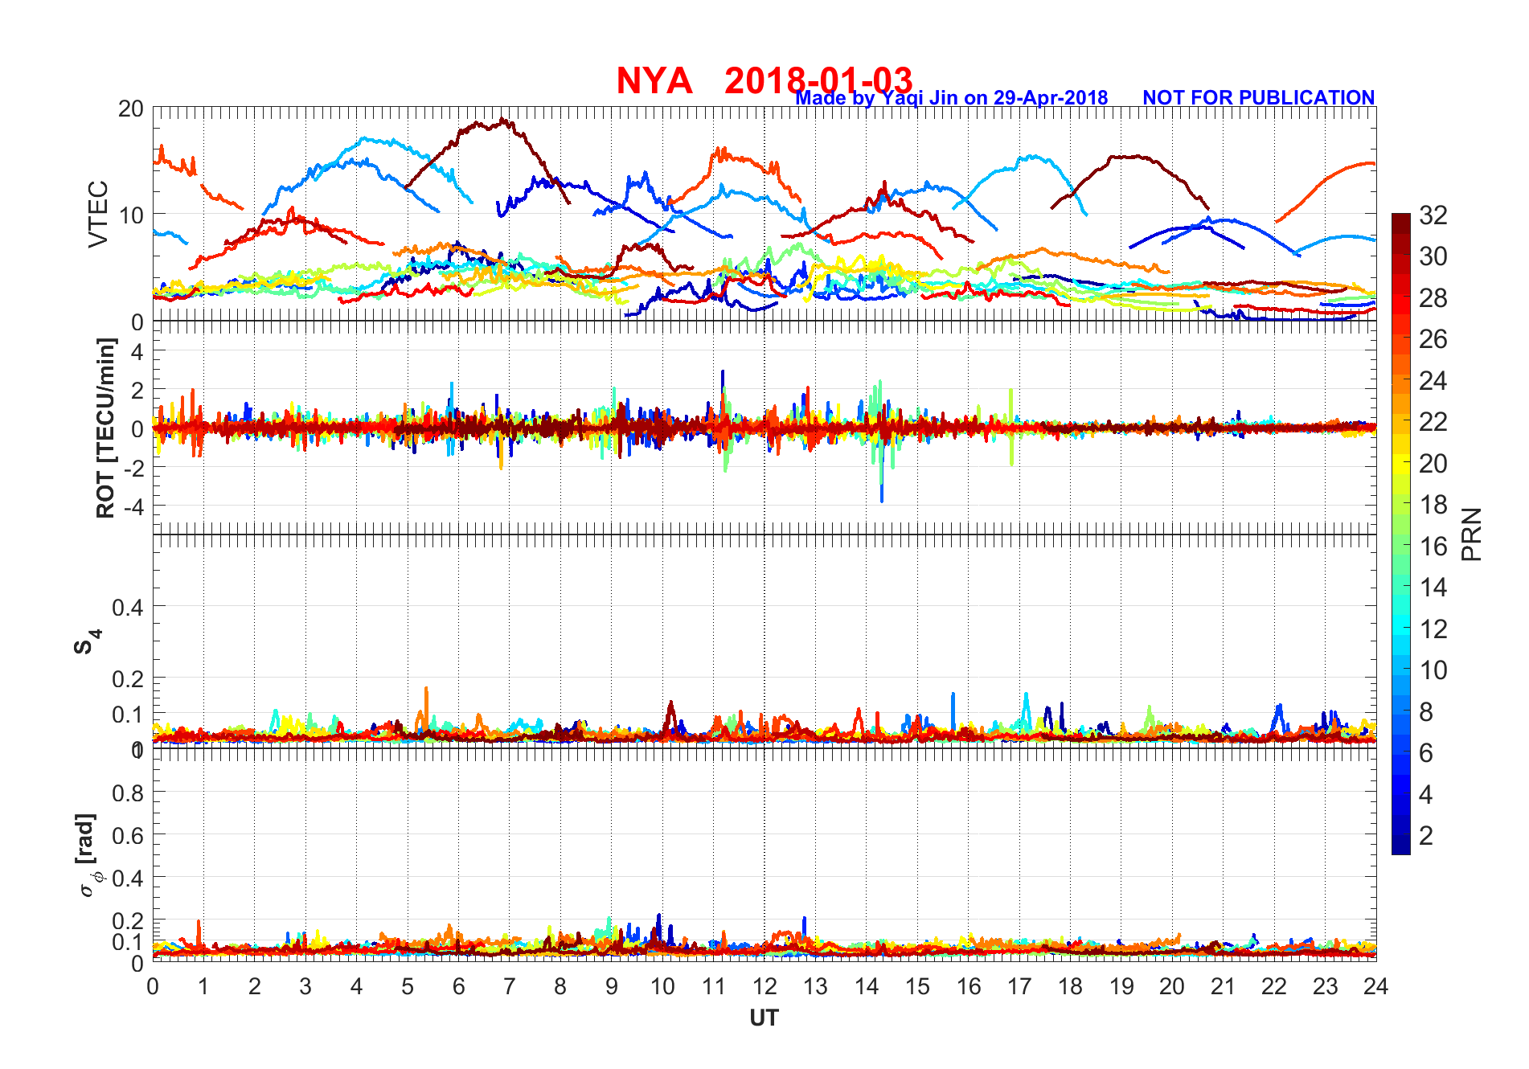Click the sigma phi [rad] axis label
Viewport: 1529px width, 1069px height.
click(x=88, y=855)
